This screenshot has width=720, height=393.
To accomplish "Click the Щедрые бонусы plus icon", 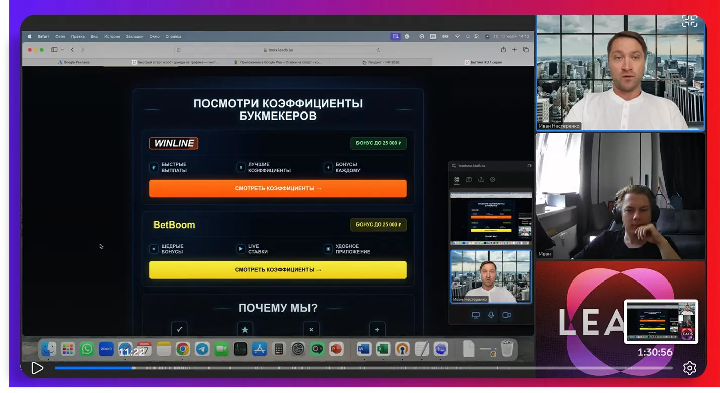I will coord(154,249).
